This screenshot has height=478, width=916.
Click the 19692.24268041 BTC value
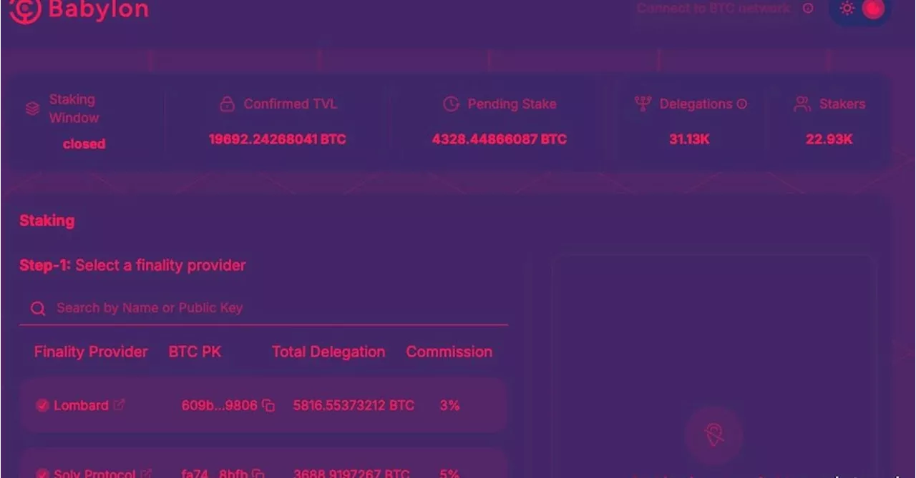click(x=278, y=139)
